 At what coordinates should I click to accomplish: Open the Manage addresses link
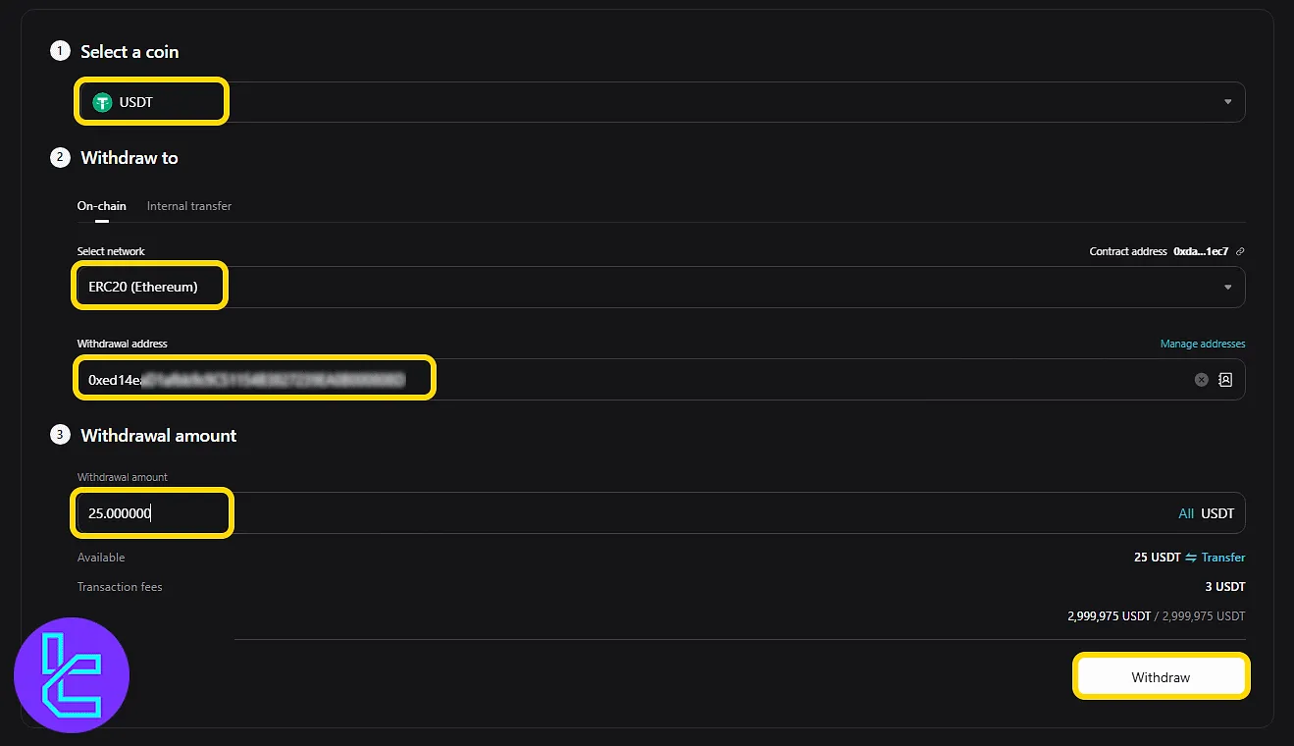(1203, 344)
